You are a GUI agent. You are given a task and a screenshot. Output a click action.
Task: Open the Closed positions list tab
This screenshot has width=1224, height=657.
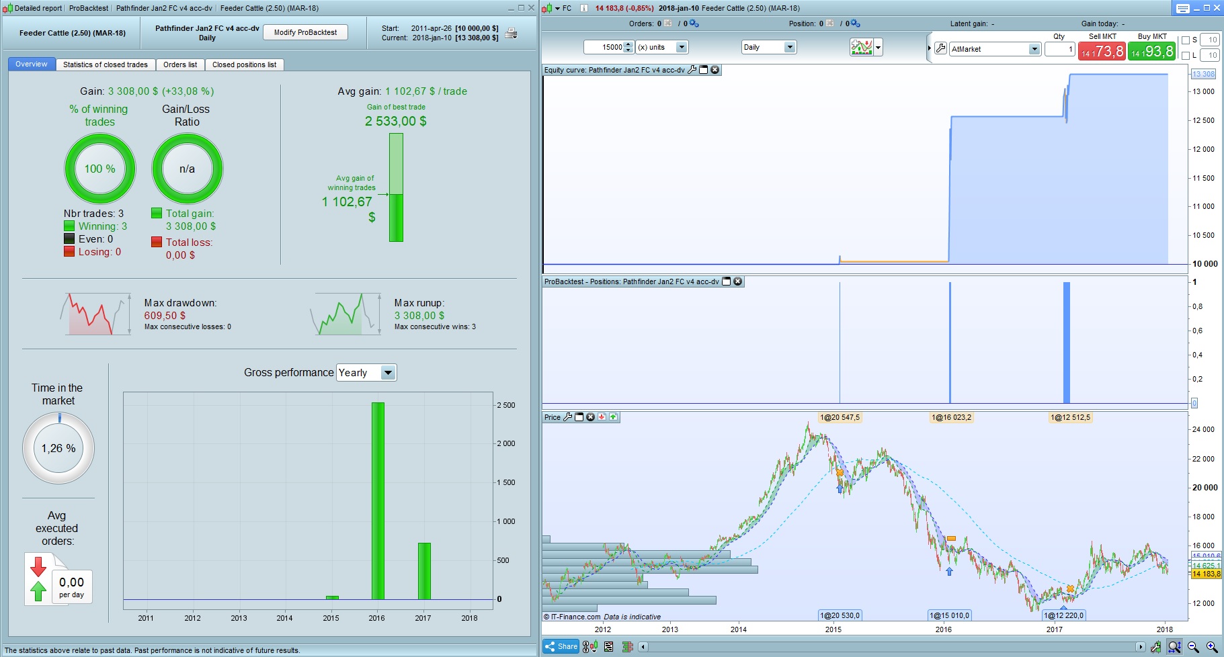pyautogui.click(x=245, y=64)
